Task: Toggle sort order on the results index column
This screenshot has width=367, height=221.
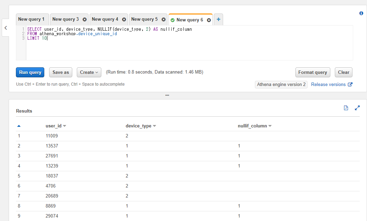Action: click(19, 126)
